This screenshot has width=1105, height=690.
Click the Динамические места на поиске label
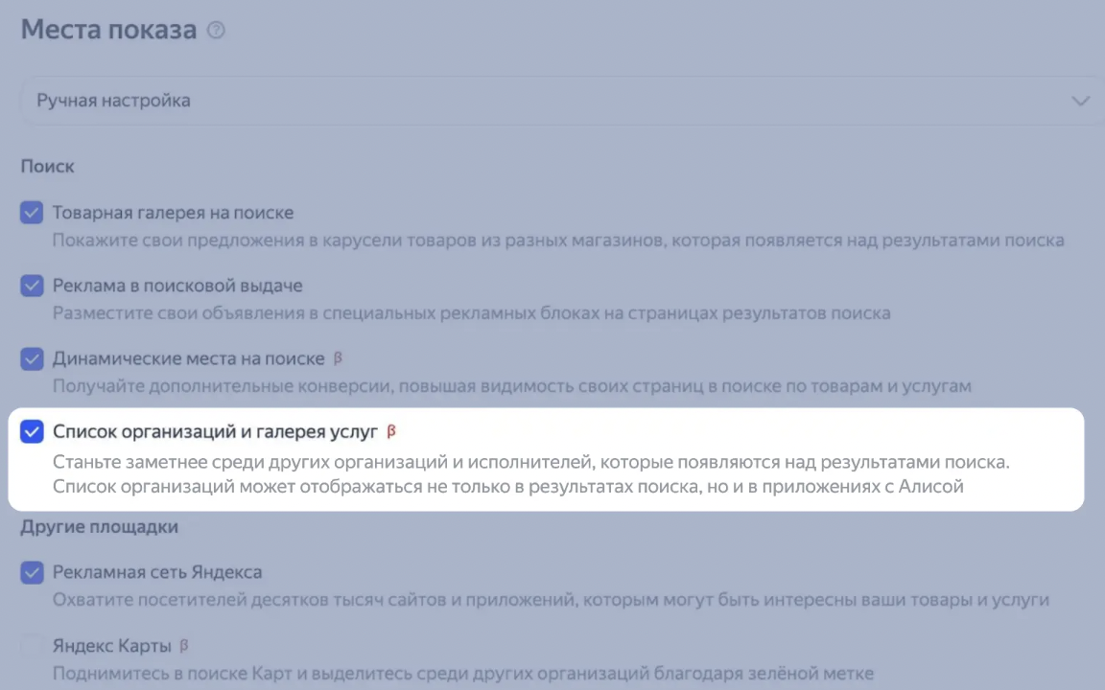189,359
